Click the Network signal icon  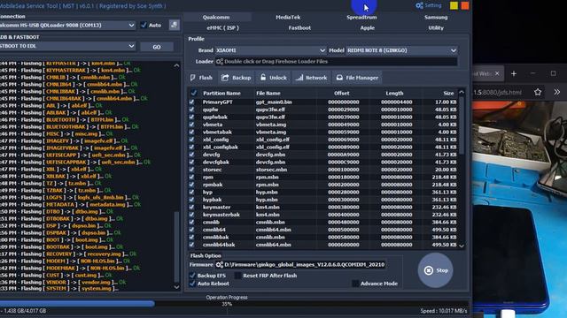(299, 78)
